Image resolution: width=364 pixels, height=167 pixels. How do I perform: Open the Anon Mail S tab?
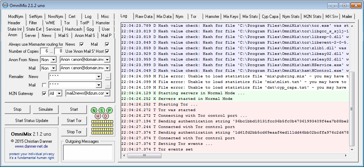pos(85,36)
